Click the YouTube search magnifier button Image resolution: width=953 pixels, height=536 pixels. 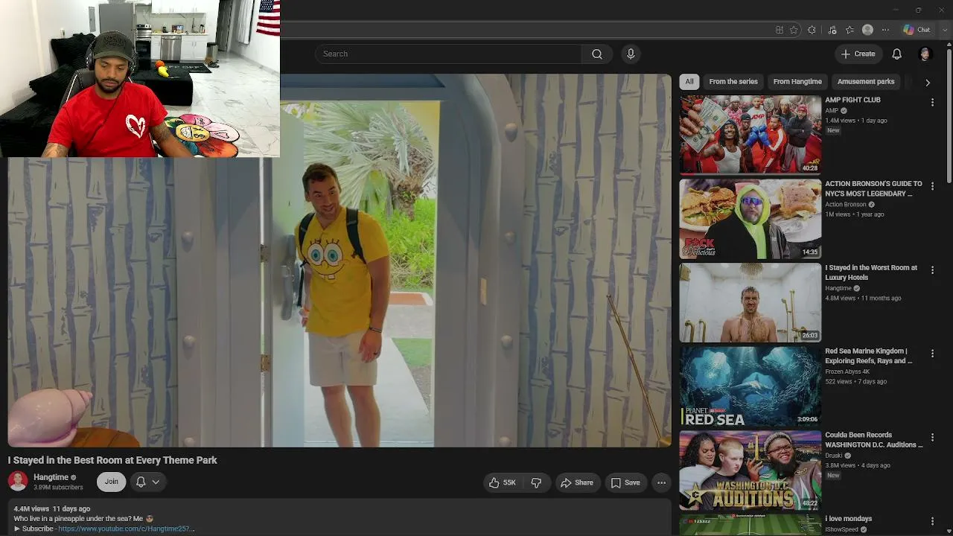tap(597, 54)
